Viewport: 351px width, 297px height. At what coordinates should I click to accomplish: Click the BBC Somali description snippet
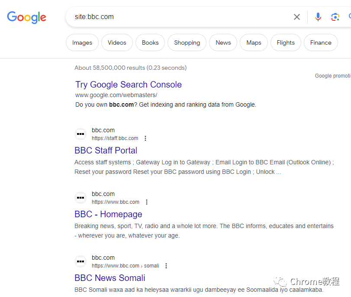[x=199, y=290]
